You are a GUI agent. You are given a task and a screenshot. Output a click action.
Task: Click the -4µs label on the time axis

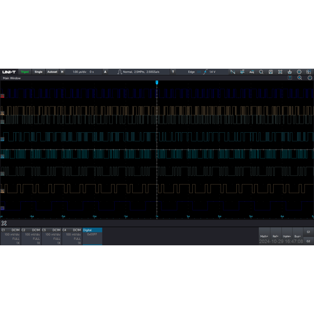[x=32, y=216]
